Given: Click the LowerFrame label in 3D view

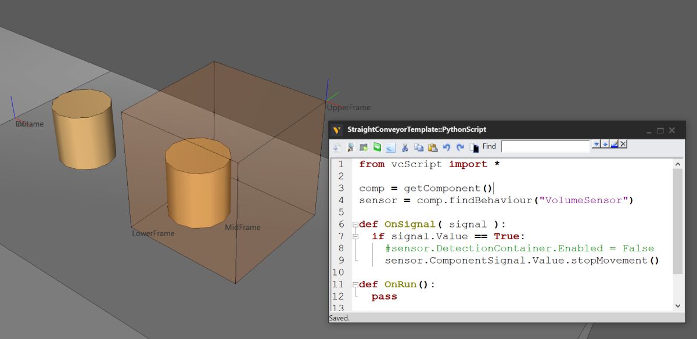Looking at the screenshot, I should [x=153, y=233].
